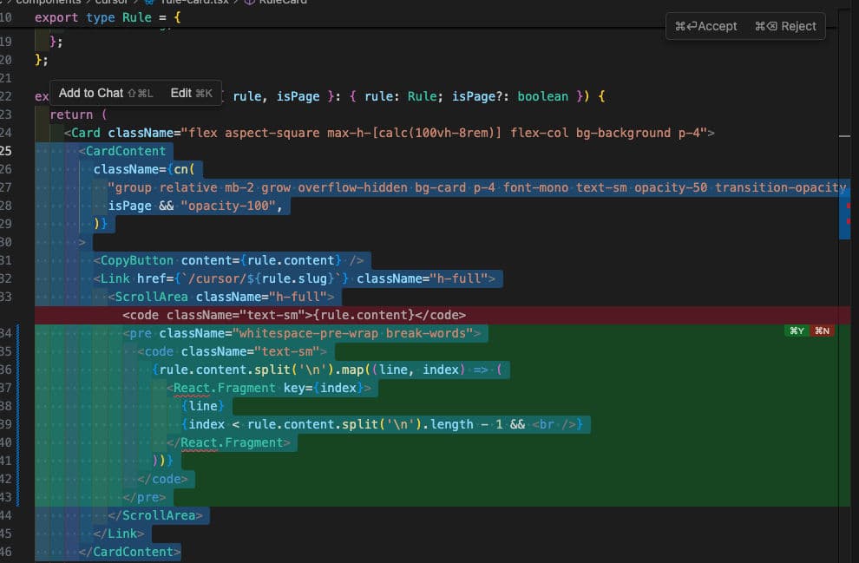Screen dimensions: 859x563
Task: Click the red removed code line
Action: pyautogui.click(x=295, y=315)
